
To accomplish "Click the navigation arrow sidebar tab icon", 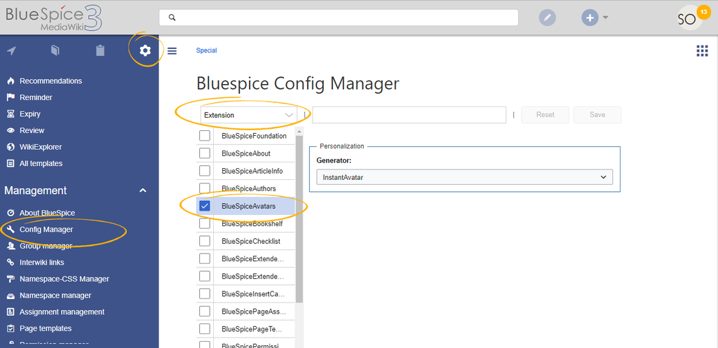I will pyautogui.click(x=11, y=50).
